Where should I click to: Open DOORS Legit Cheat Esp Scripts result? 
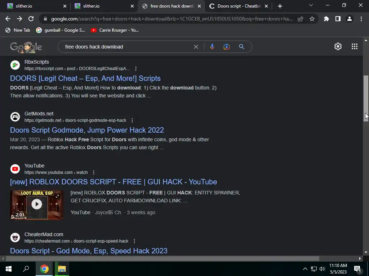[x=85, y=78]
